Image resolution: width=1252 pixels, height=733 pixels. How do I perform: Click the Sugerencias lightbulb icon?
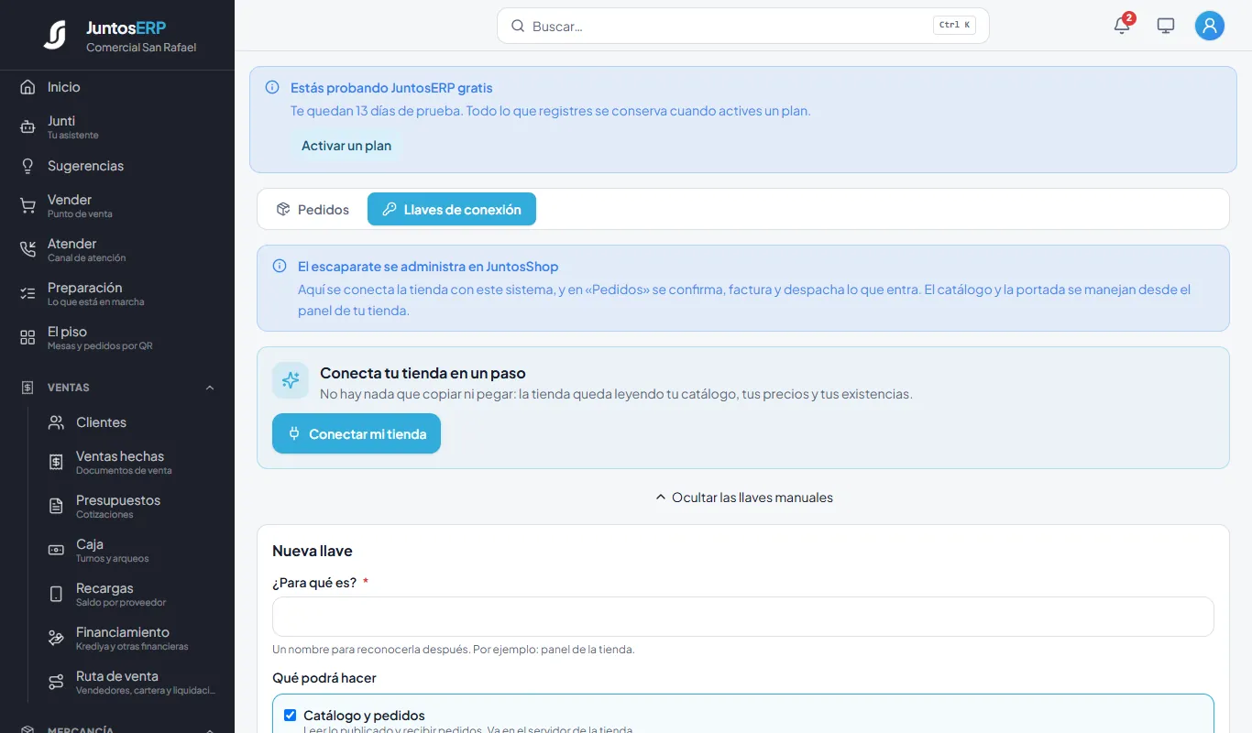tap(27, 166)
